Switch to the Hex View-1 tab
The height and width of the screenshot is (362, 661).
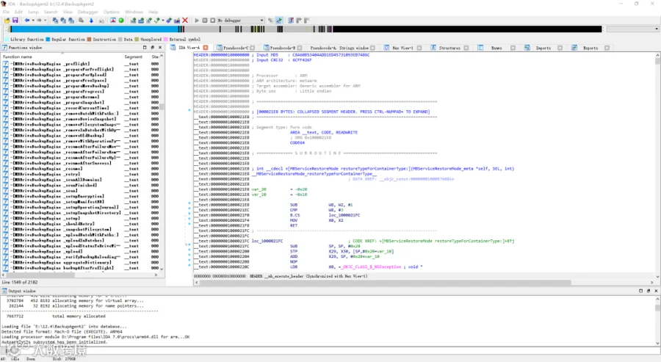pyautogui.click(x=402, y=48)
